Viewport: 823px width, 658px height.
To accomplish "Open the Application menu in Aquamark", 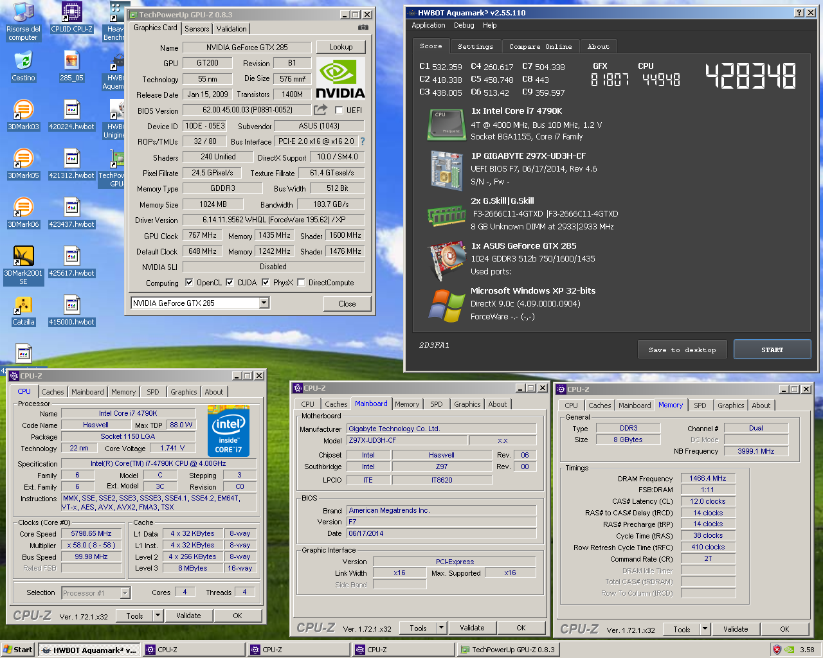I will (x=428, y=25).
